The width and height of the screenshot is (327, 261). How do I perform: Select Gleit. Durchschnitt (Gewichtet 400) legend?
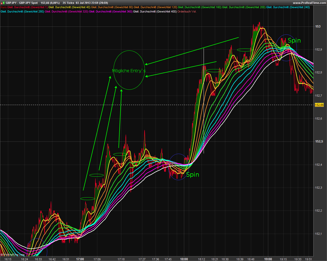(155, 11)
